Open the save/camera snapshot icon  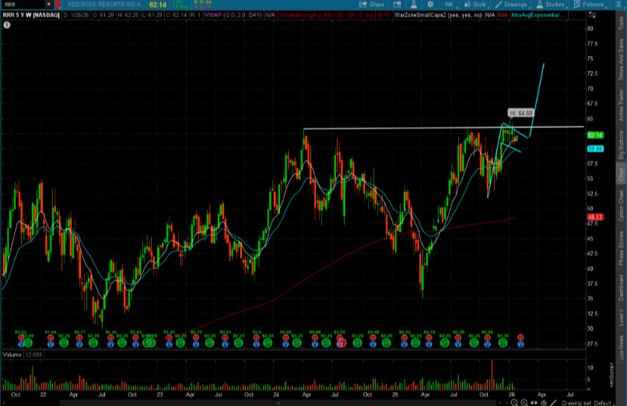(397, 5)
